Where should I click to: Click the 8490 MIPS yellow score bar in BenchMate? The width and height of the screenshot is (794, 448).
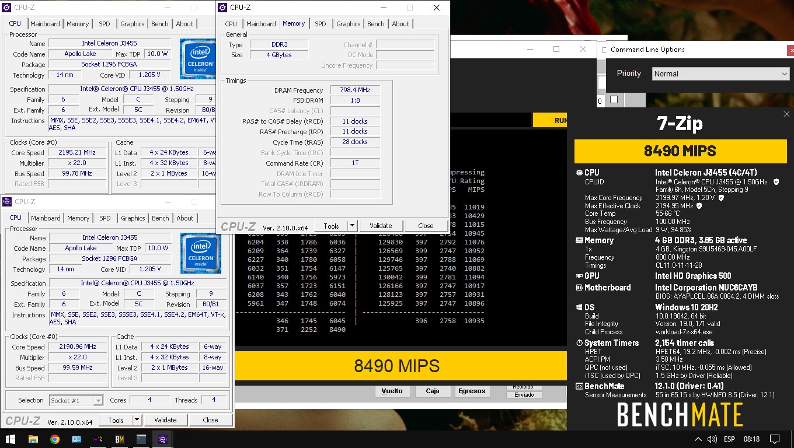[x=680, y=151]
